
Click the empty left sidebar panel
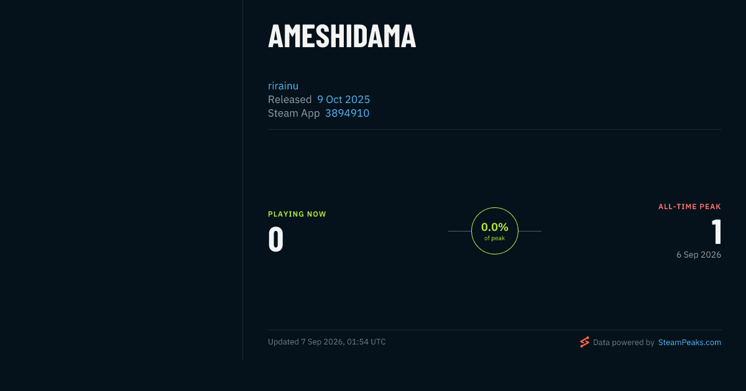[121, 180]
